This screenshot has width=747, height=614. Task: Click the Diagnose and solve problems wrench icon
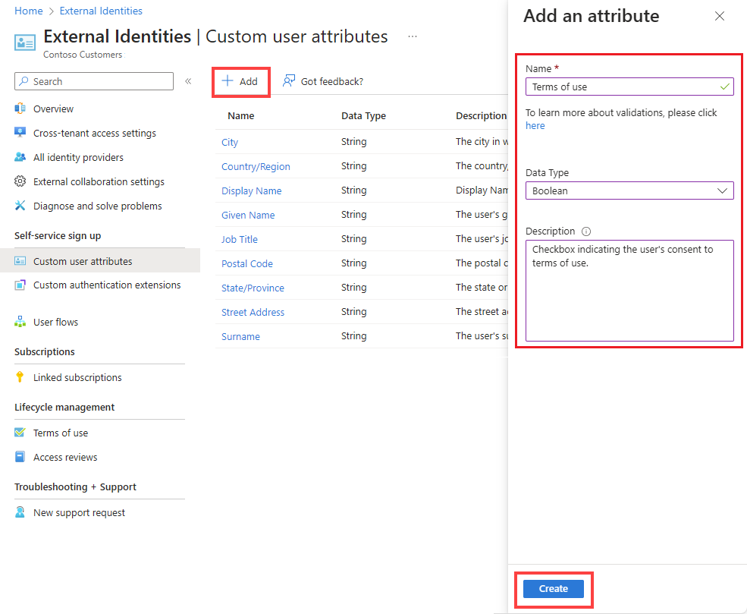(20, 206)
